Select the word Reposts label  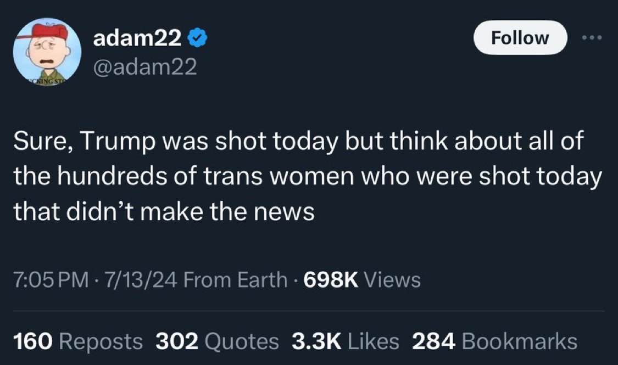tap(101, 341)
